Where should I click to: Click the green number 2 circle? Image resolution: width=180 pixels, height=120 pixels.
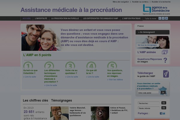point(49,65)
